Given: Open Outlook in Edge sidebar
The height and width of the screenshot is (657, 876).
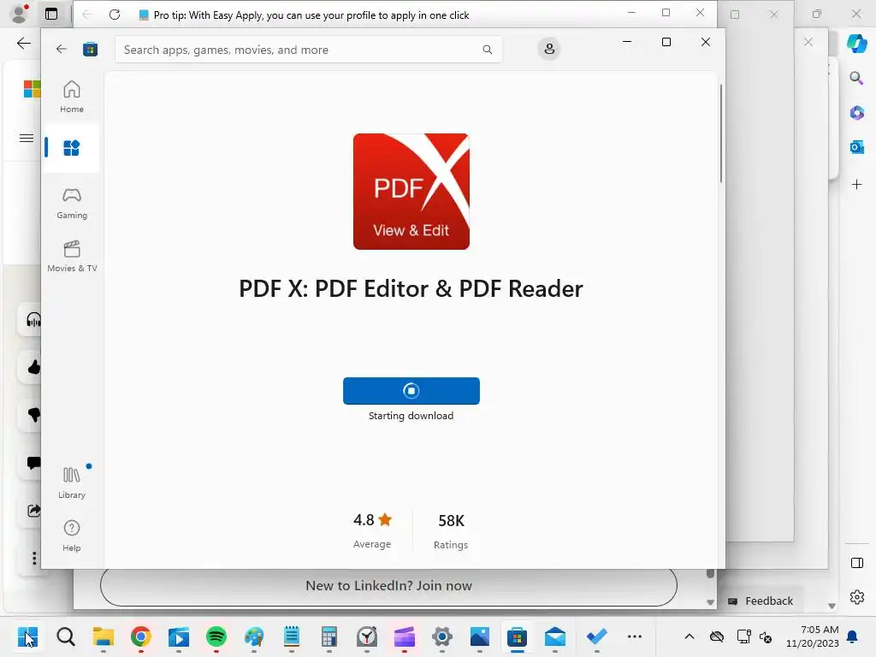Looking at the screenshot, I should (x=856, y=147).
